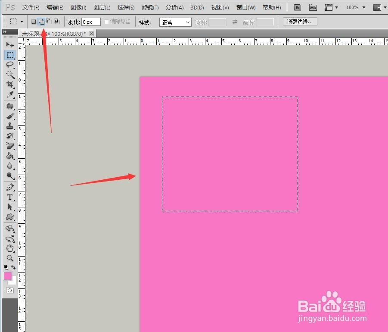388x332 pixels.
Task: Select the Custom Shape tool
Action: (10, 217)
